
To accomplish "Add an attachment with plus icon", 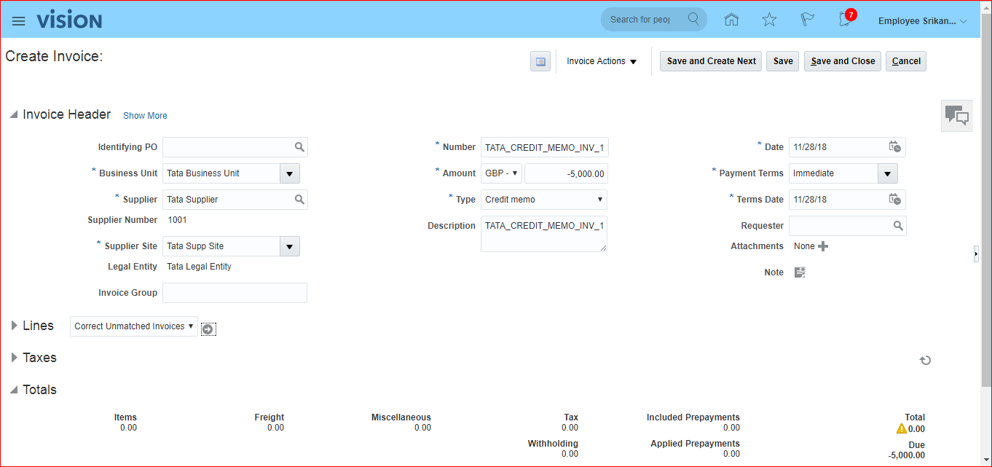I will [823, 246].
